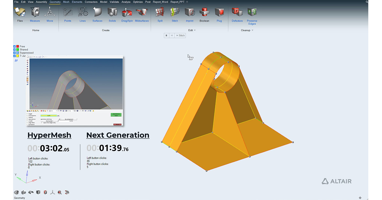Select the Preserve Edges tool

pyautogui.click(x=252, y=16)
